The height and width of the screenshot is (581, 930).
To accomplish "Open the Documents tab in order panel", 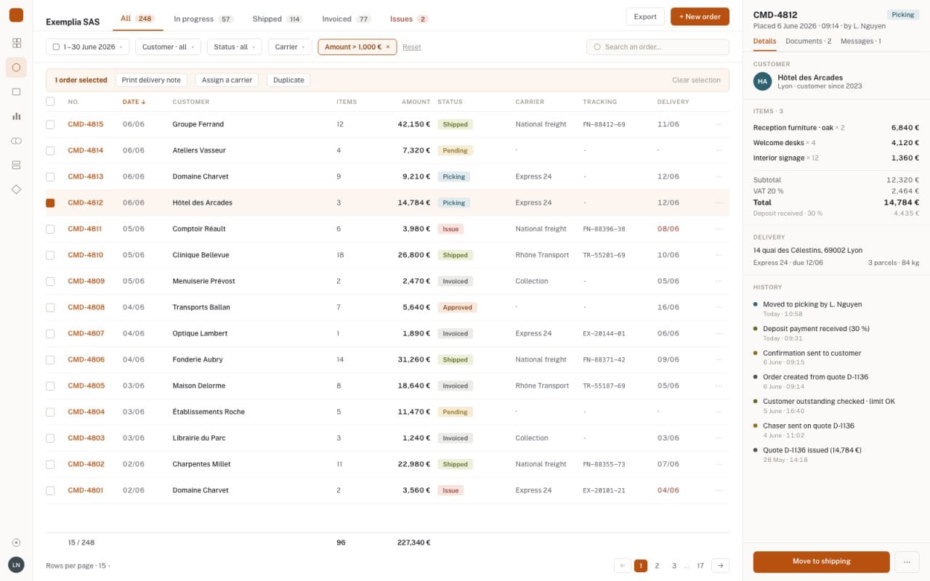I will pyautogui.click(x=808, y=41).
